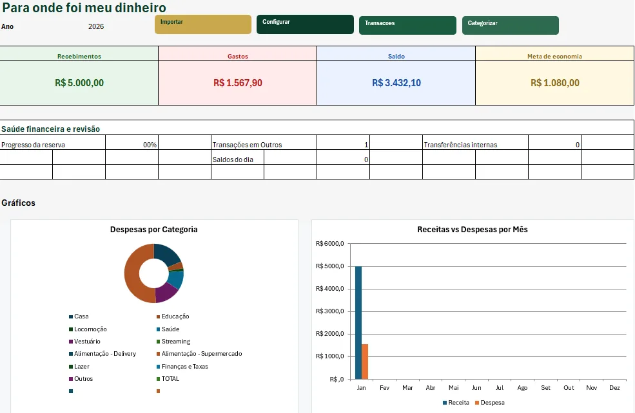Select the year value 2026

coord(96,26)
